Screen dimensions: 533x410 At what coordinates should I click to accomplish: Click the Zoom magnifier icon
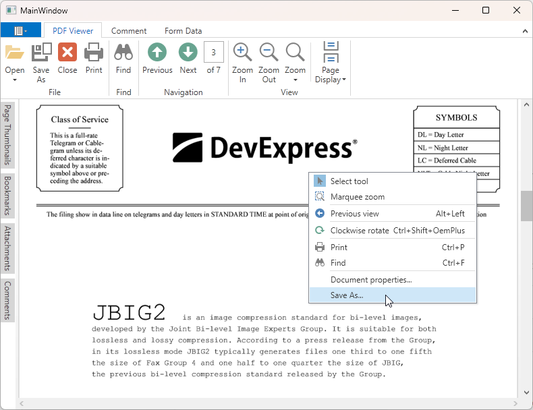295,53
